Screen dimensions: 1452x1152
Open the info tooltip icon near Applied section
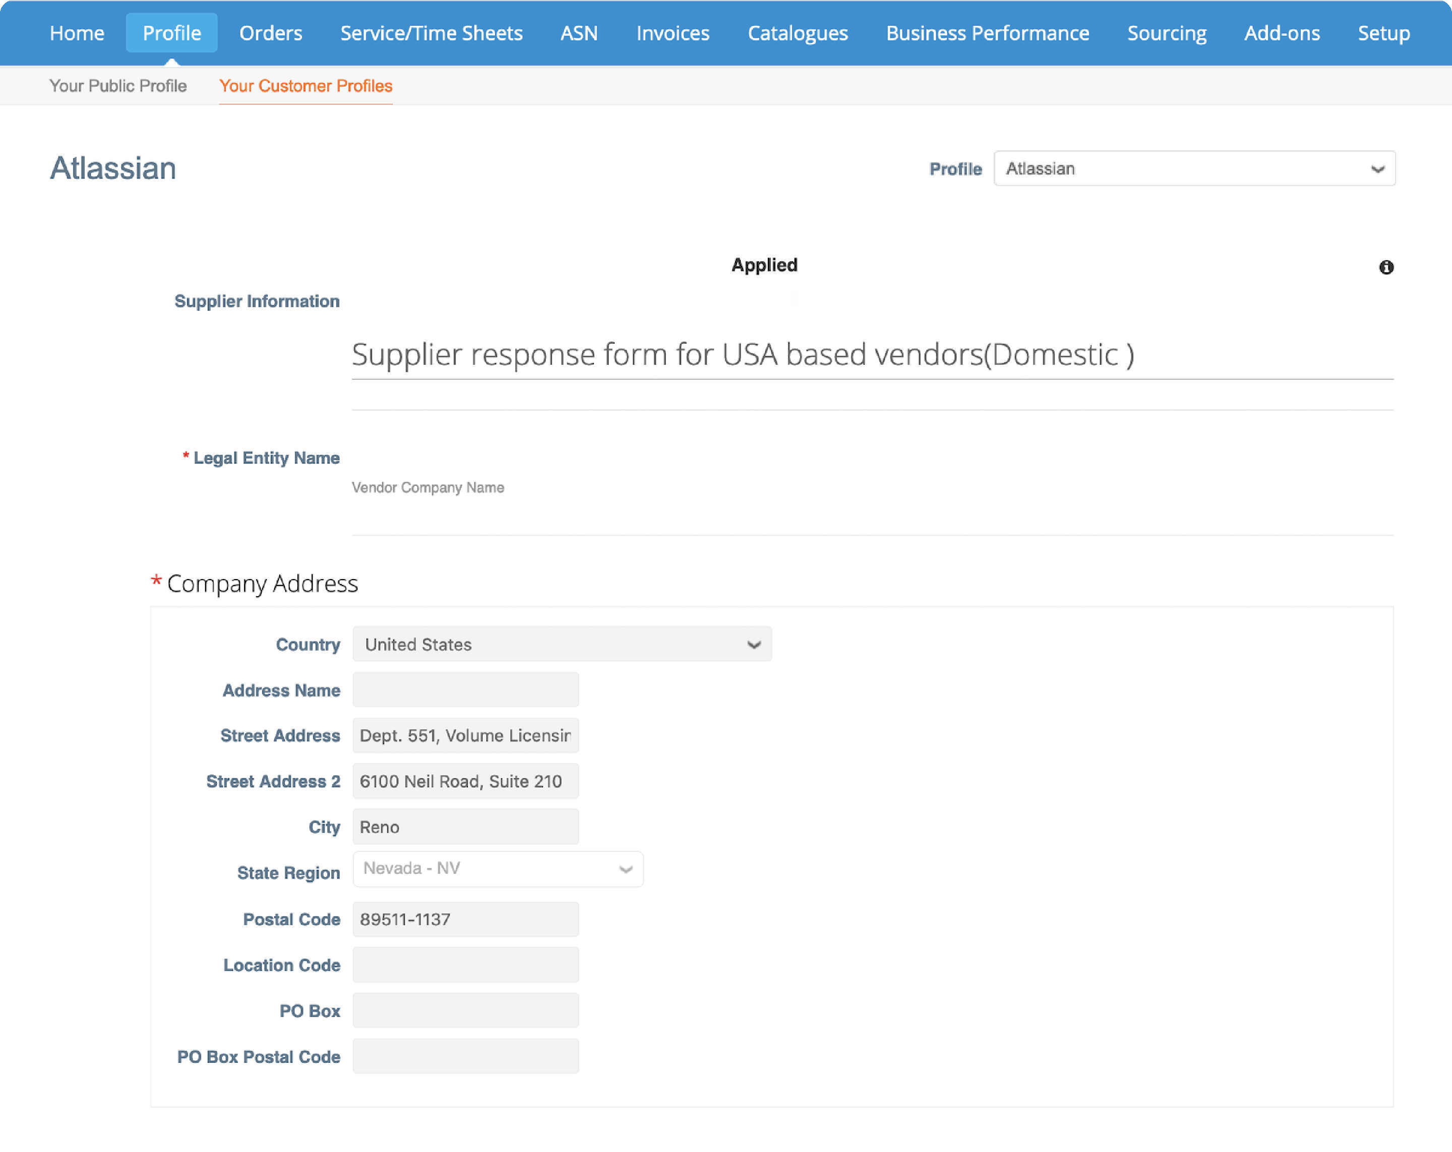[x=1386, y=267]
